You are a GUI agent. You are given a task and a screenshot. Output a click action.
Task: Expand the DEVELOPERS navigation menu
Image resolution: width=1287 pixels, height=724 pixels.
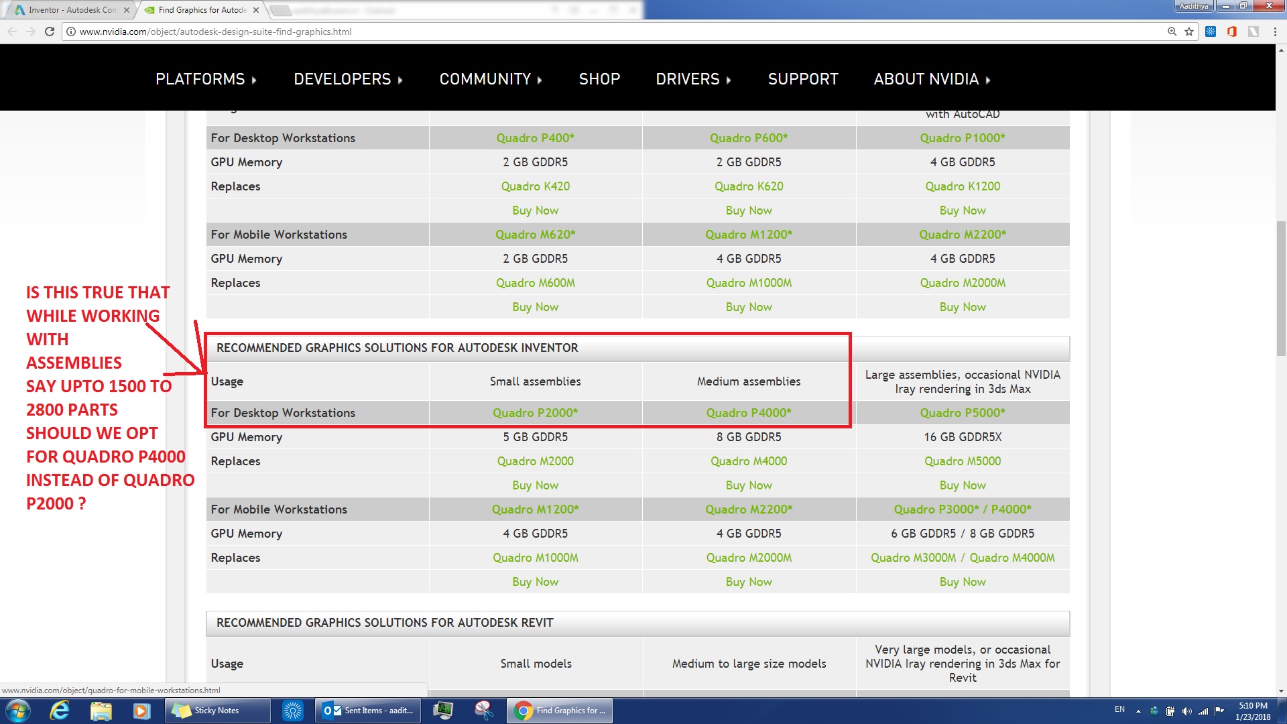(349, 79)
